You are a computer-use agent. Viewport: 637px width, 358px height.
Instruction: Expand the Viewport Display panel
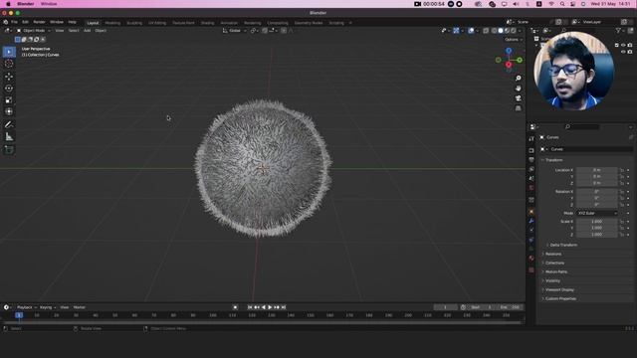[559, 289]
